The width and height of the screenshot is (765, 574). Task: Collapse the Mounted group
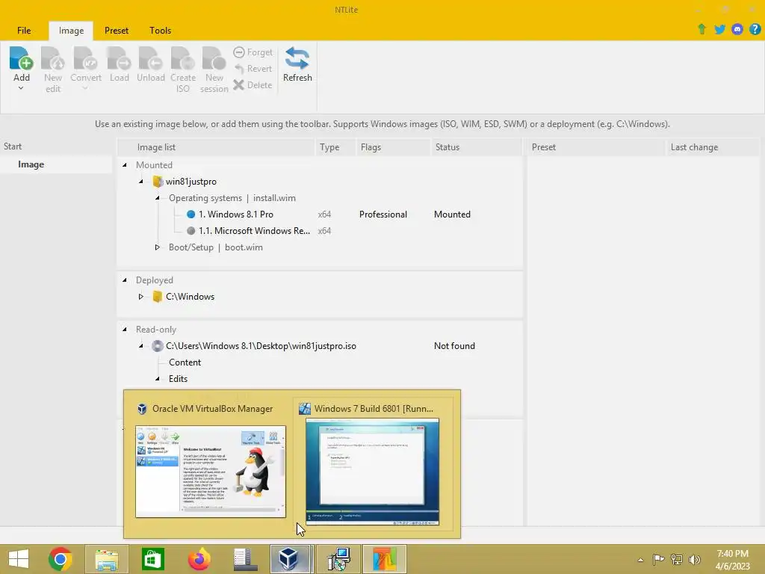[125, 165]
